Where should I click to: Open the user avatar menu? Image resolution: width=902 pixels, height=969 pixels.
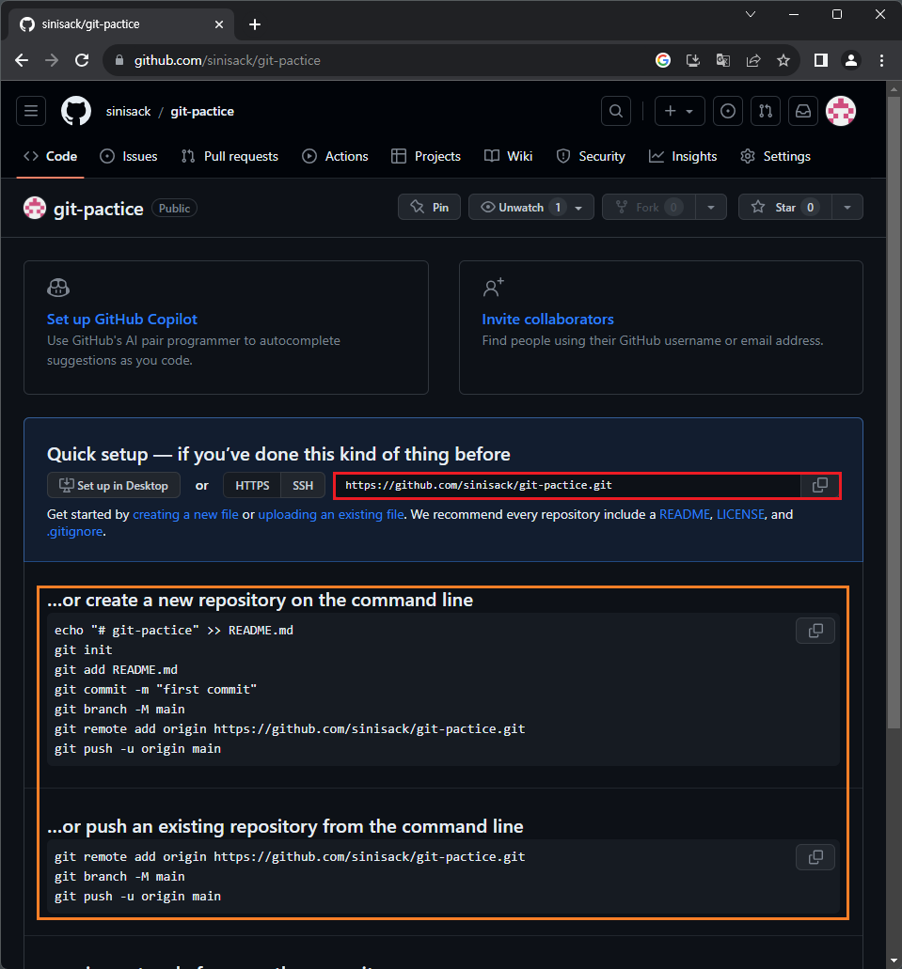coord(841,111)
